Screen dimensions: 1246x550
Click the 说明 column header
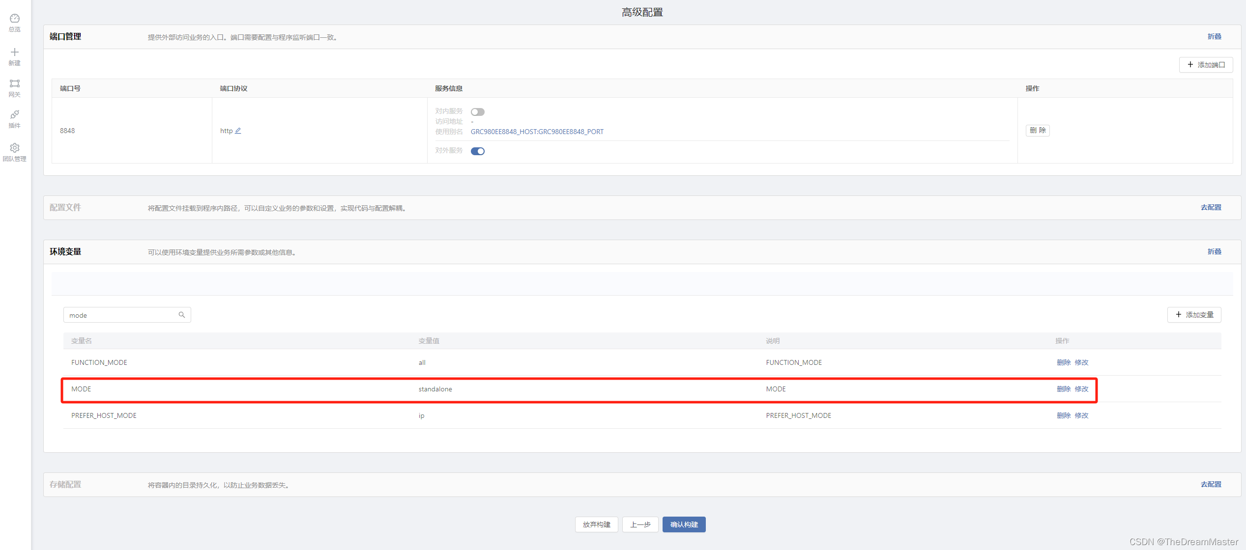pos(773,341)
